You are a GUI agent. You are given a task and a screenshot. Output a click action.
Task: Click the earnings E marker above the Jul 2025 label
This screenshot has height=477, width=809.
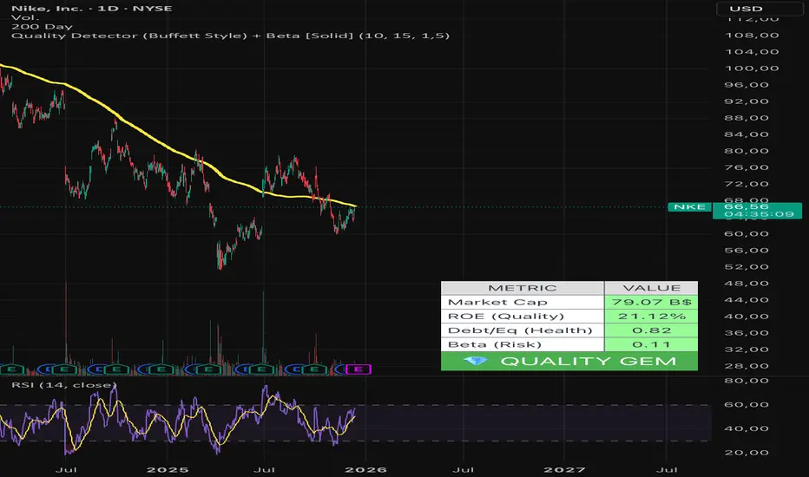point(261,369)
